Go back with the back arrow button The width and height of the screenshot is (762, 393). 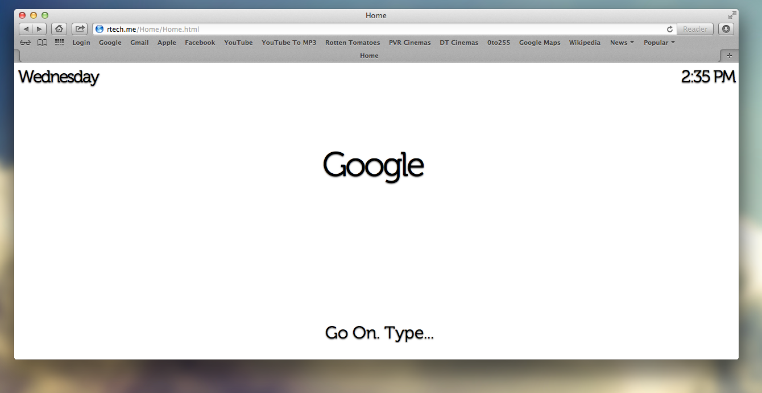pos(26,29)
